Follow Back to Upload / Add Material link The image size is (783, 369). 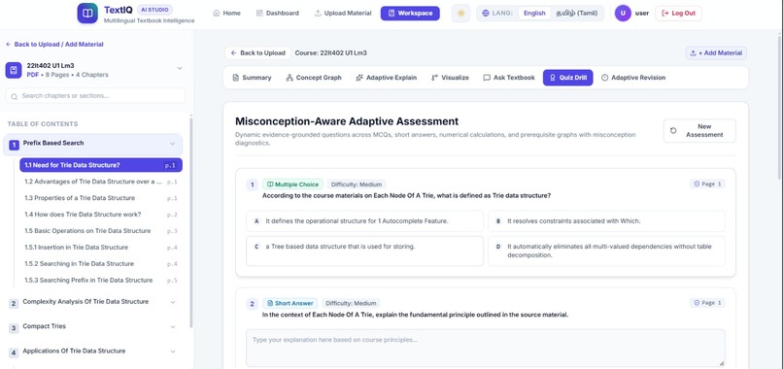pos(54,45)
